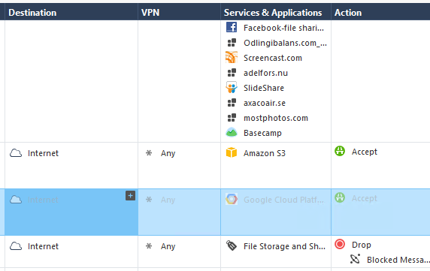430x271 pixels.
Task: Click the Screencast.com orange icon
Action: pos(232,58)
